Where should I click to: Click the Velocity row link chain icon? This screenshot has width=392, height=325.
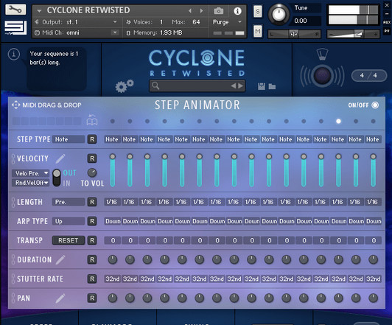(13, 158)
